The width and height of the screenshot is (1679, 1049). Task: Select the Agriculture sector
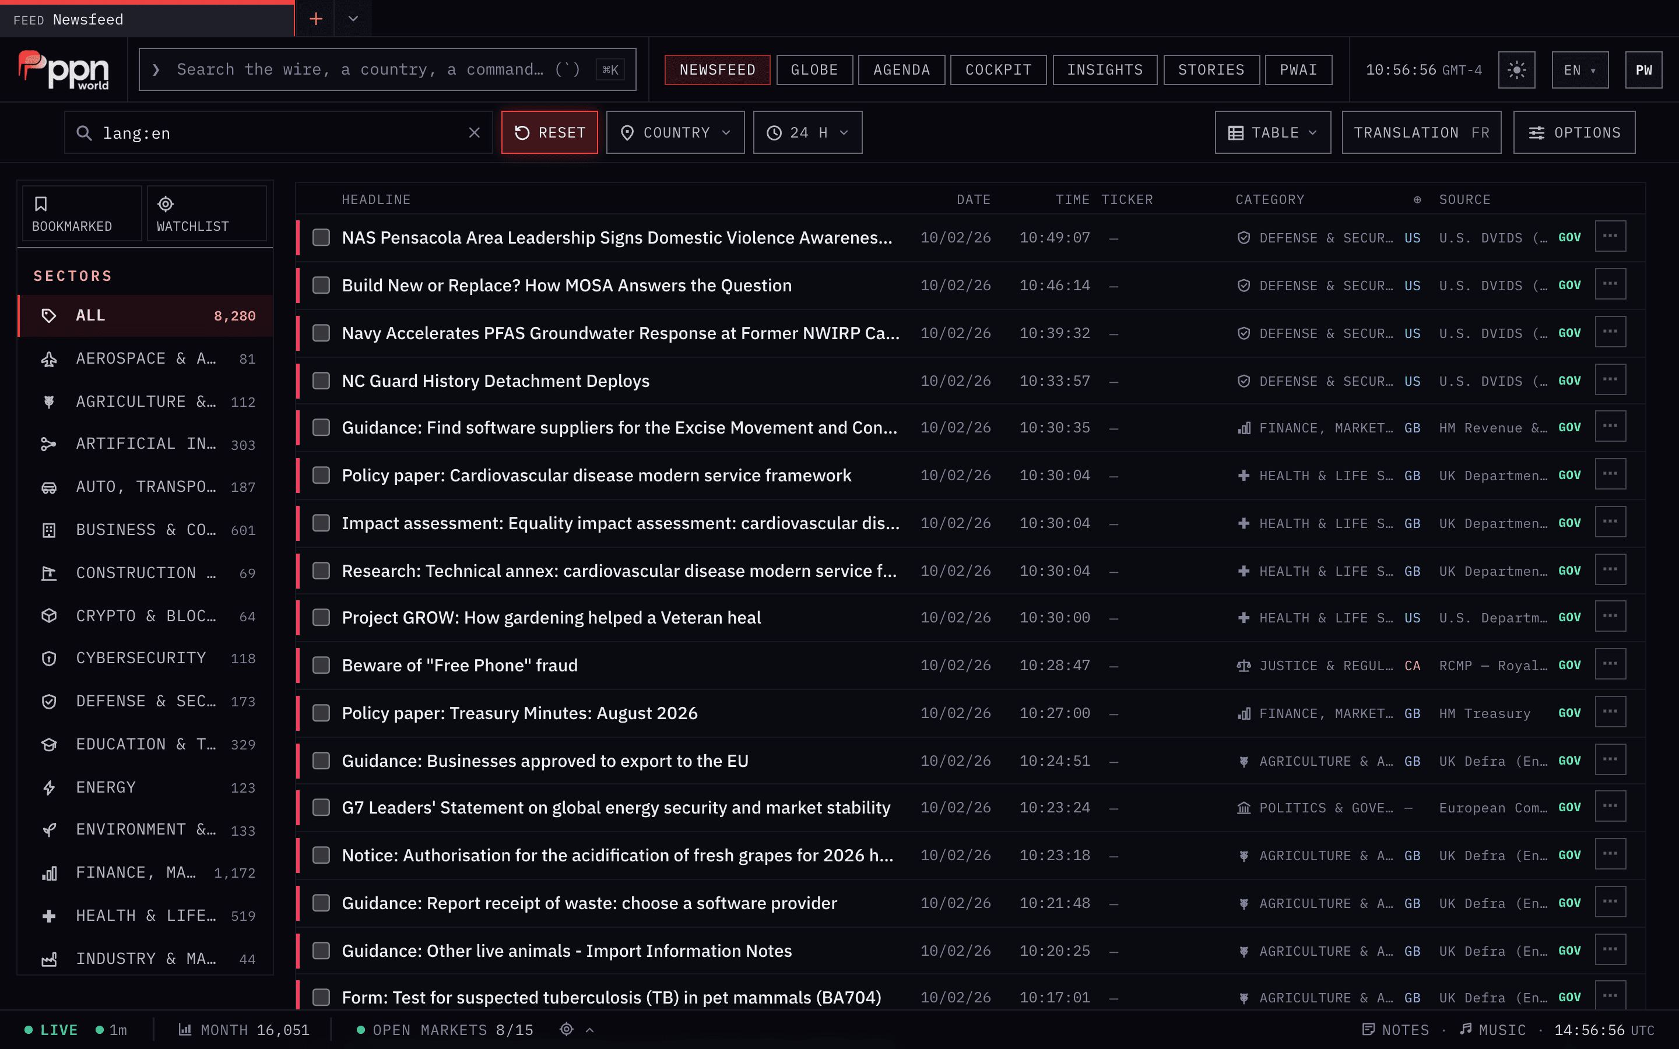click(146, 402)
